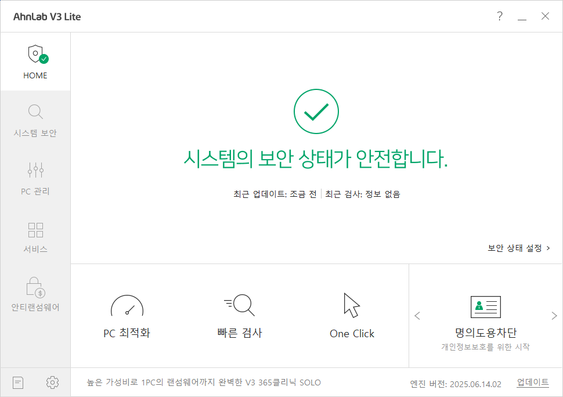Click 시스템의 보안 상태가 안전합니다 headline

[x=316, y=158]
